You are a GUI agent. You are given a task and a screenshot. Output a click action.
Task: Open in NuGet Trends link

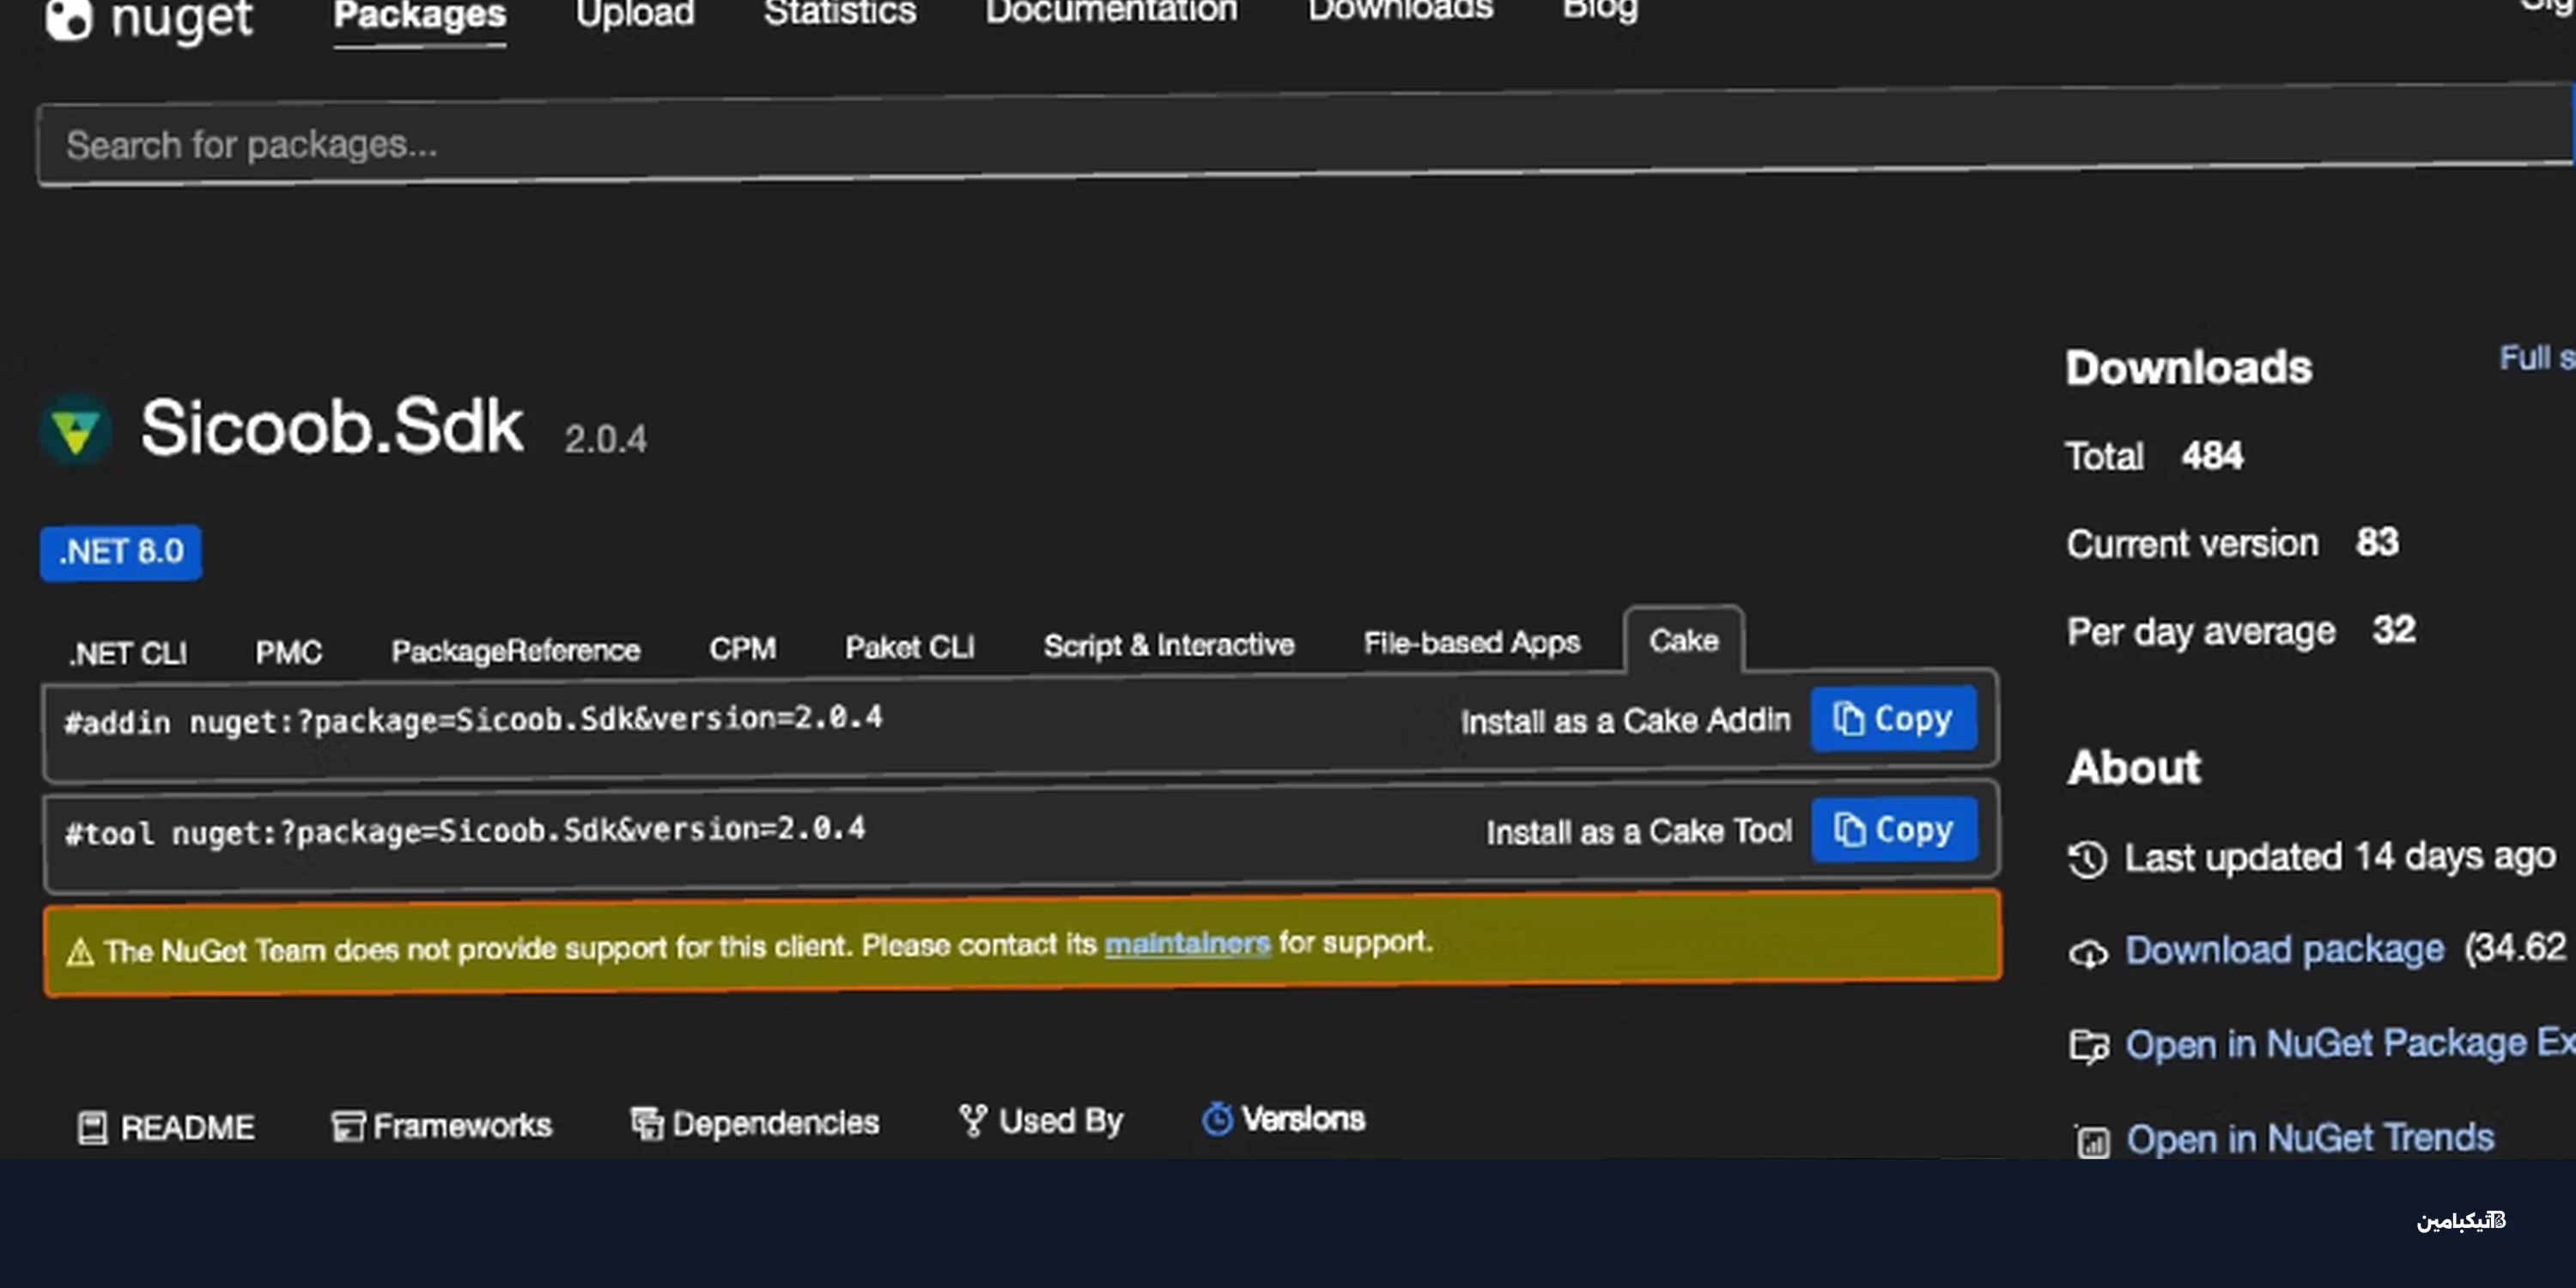pos(2310,1138)
